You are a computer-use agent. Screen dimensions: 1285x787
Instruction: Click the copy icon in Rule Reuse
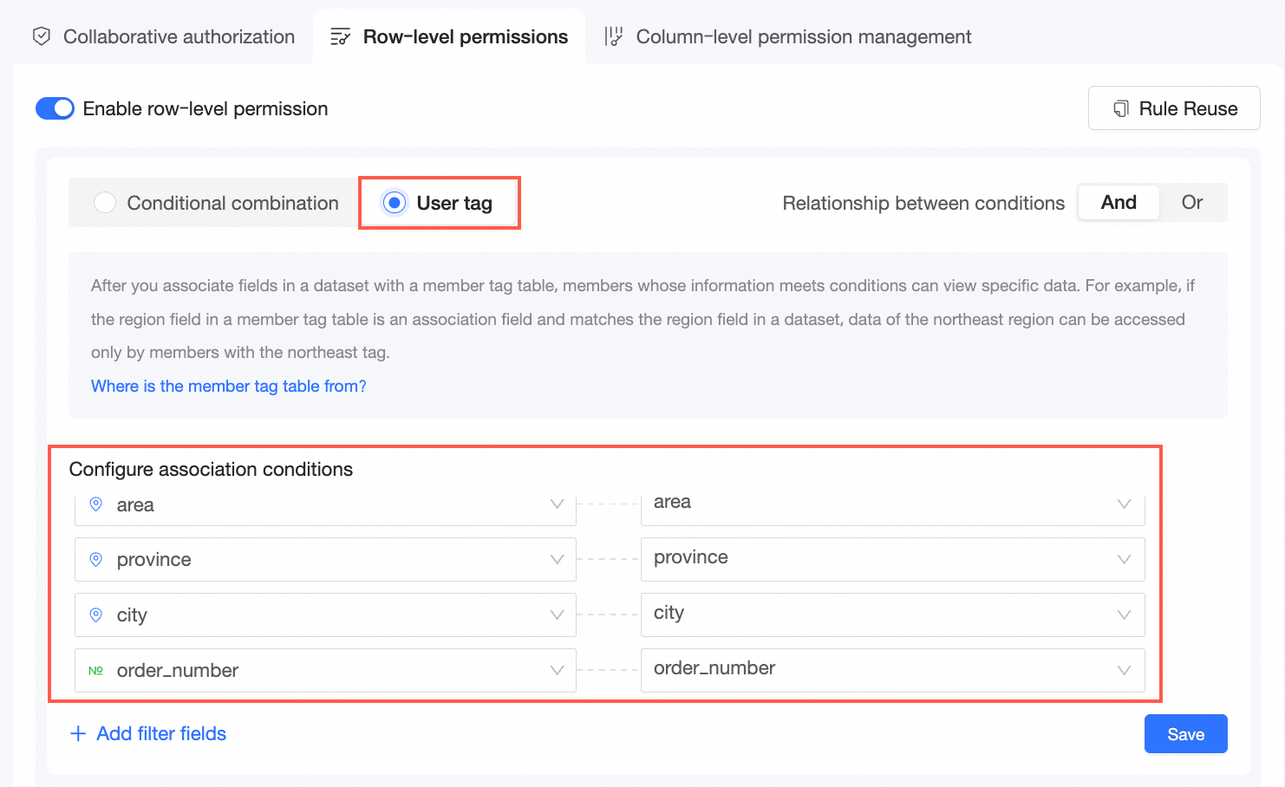coord(1120,108)
